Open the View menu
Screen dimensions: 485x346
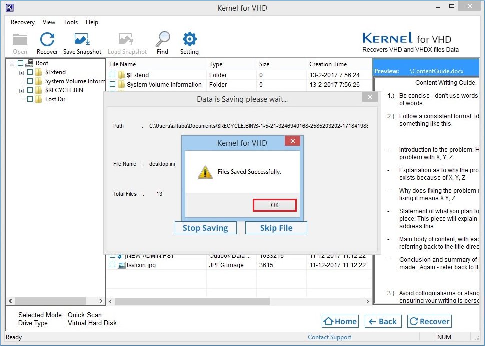coord(49,22)
